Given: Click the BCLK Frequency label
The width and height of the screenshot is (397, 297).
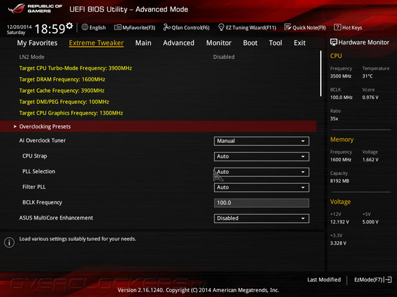Looking at the screenshot, I should tap(42, 202).
